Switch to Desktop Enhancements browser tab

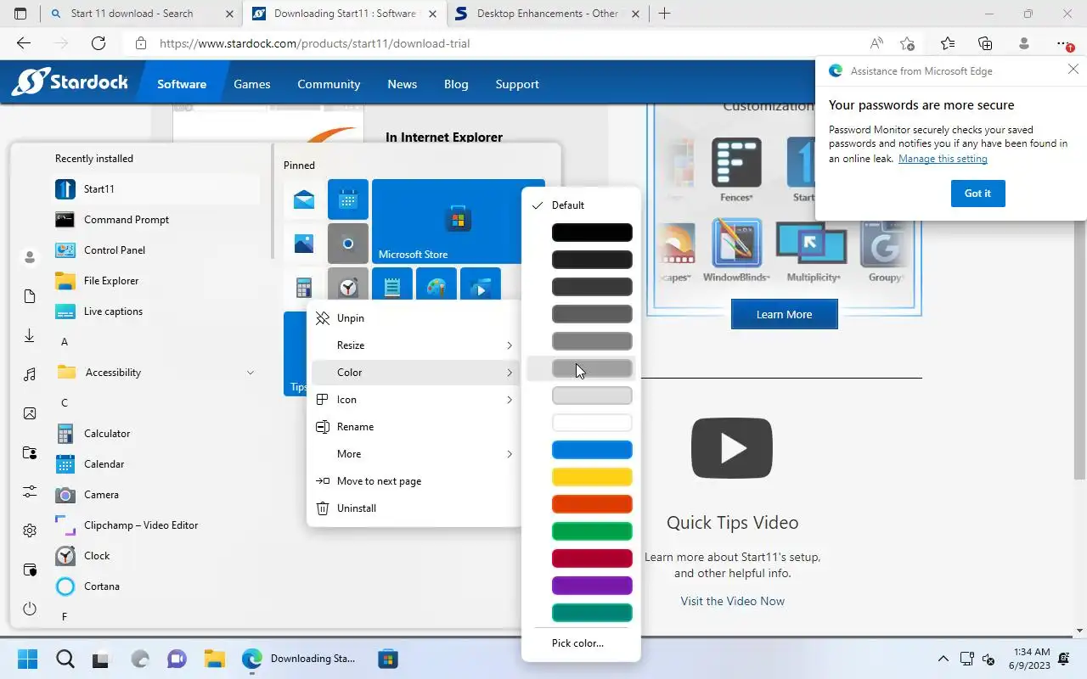point(548,14)
